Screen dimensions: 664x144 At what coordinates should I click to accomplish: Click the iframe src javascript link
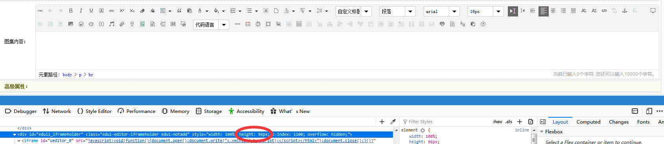(231, 140)
